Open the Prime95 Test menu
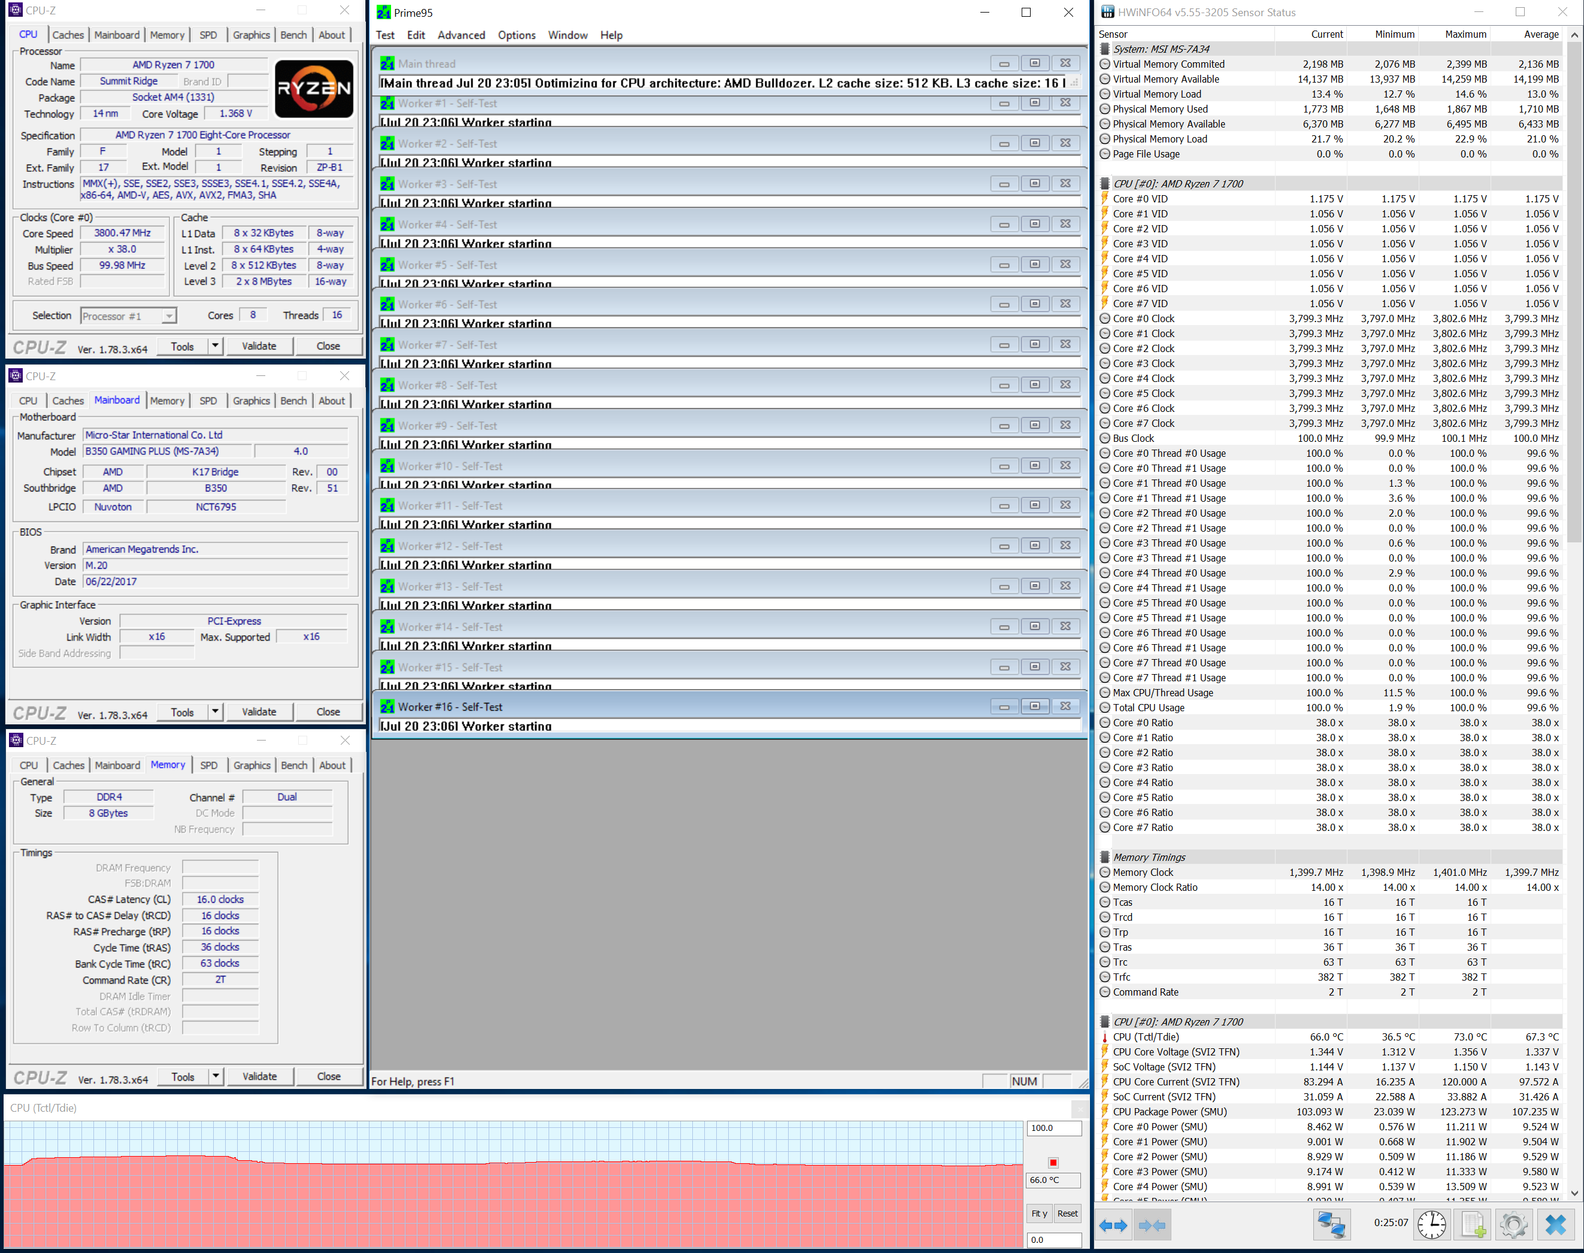Viewport: 1584px width, 1253px height. (384, 35)
